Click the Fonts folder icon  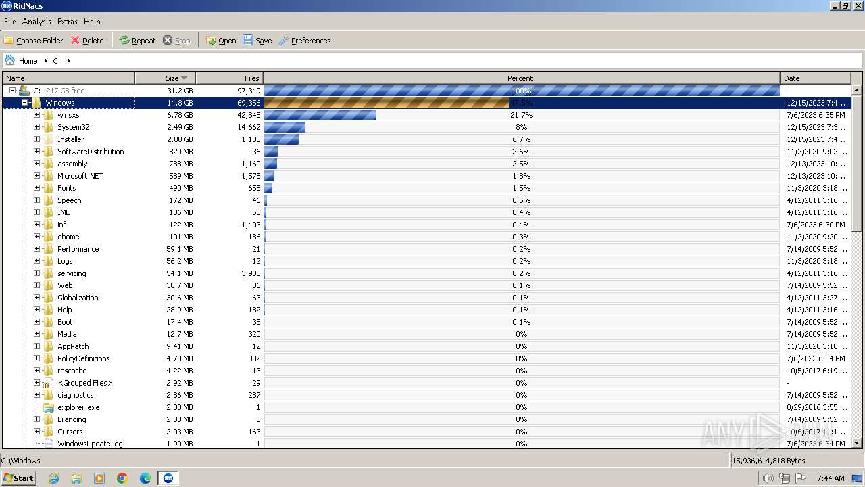click(x=48, y=188)
